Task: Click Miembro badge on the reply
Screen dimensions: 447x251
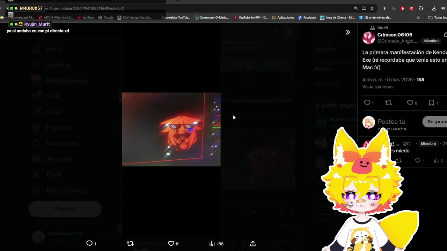Action: tap(428, 144)
